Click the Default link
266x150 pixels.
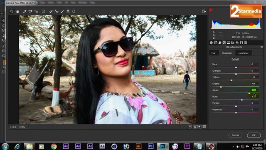[235, 59]
